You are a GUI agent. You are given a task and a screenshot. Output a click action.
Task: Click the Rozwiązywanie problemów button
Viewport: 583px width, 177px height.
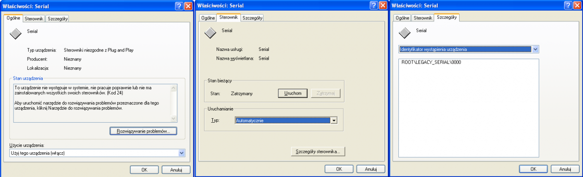[143, 131]
